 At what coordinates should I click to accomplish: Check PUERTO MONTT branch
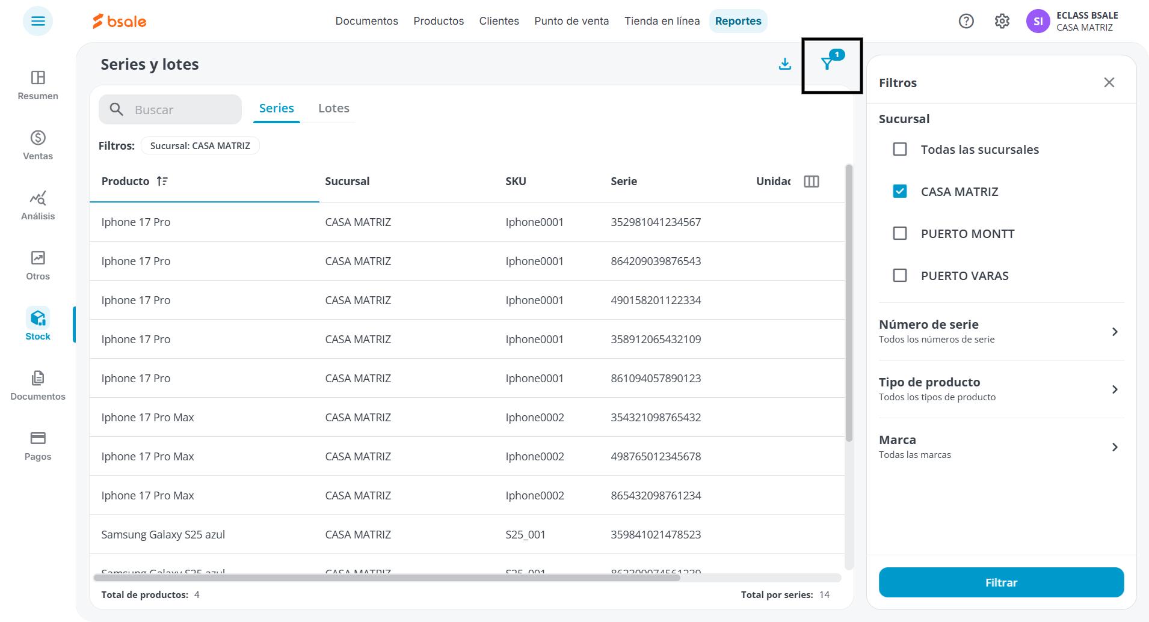900,233
